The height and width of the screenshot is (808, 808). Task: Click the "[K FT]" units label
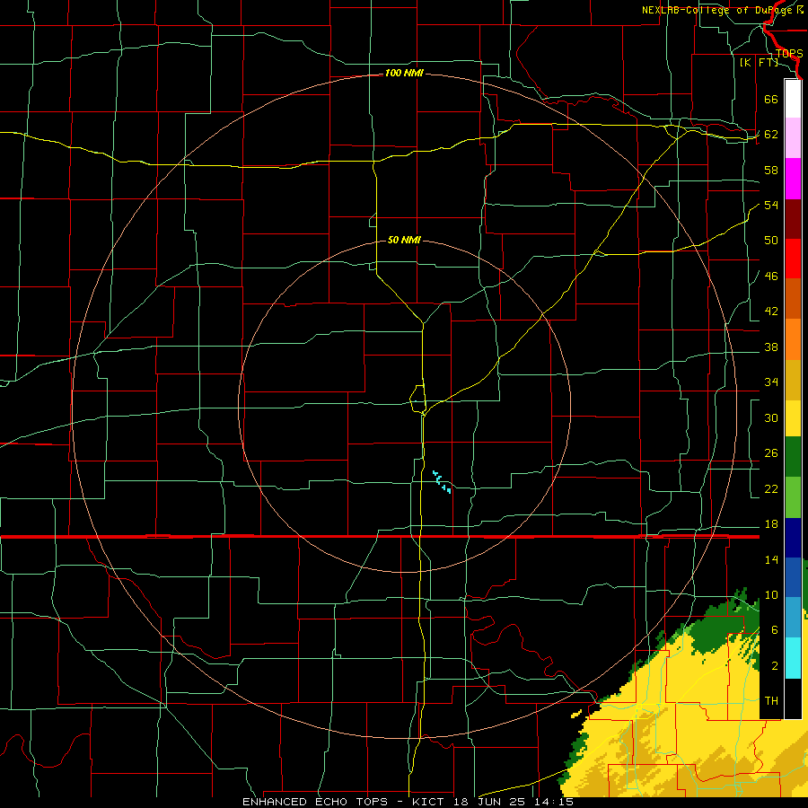click(759, 62)
